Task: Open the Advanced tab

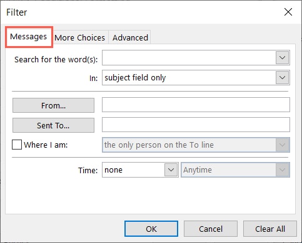Action: (130, 37)
